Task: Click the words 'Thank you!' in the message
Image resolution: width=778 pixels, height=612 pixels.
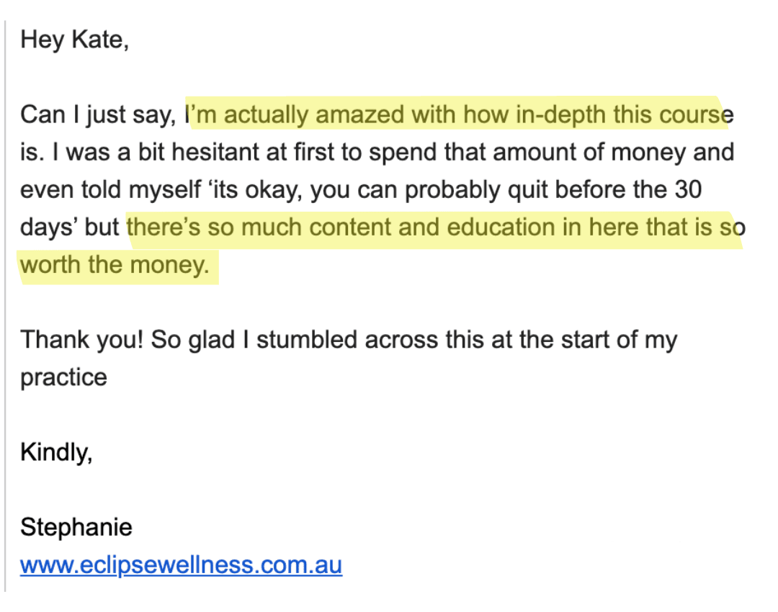Action: 82,341
